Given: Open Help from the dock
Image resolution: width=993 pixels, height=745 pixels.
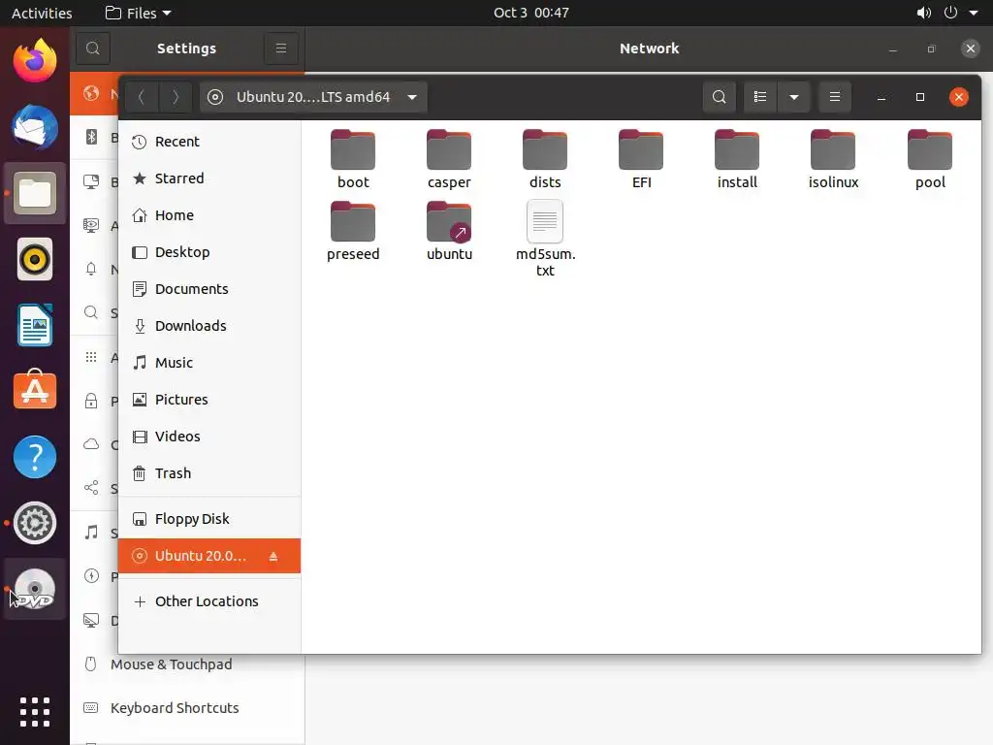Looking at the screenshot, I should [35, 457].
